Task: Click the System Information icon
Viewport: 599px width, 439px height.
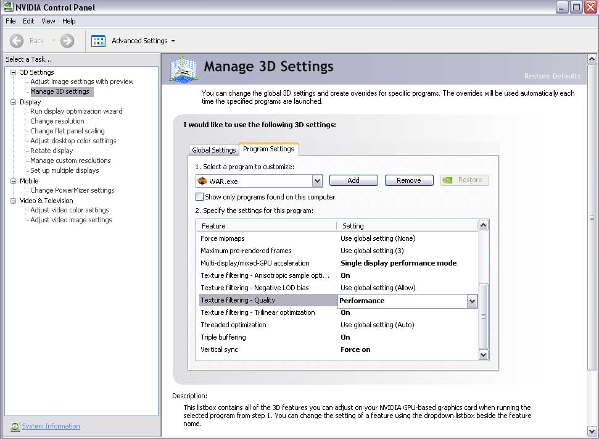Action: pos(15,427)
